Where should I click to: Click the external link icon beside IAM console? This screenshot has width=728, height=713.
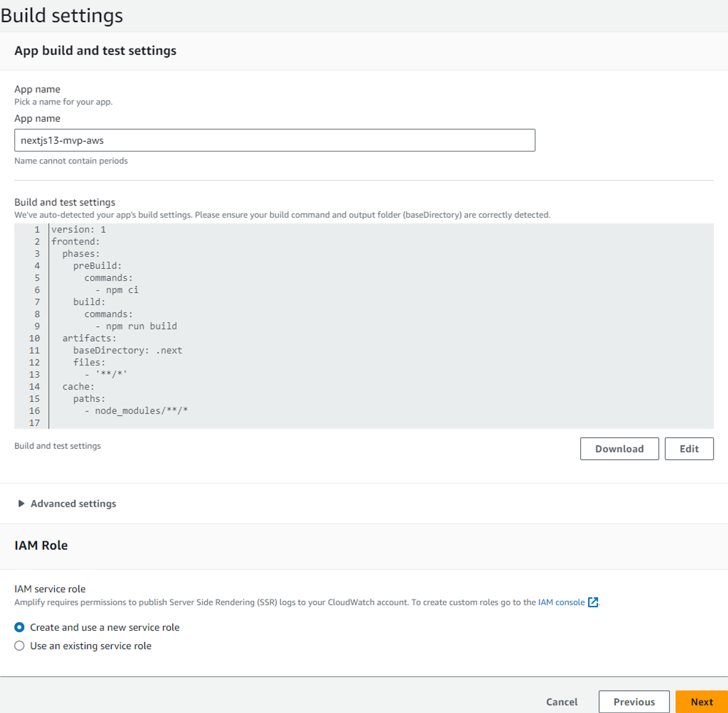click(593, 602)
